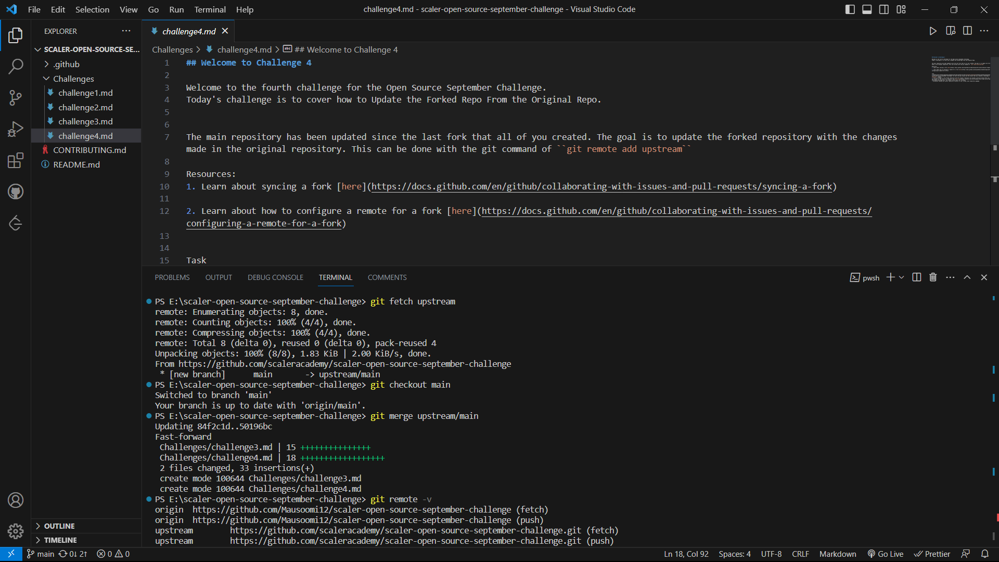Image resolution: width=999 pixels, height=562 pixels.
Task: Open the Search view
Action: tap(16, 67)
